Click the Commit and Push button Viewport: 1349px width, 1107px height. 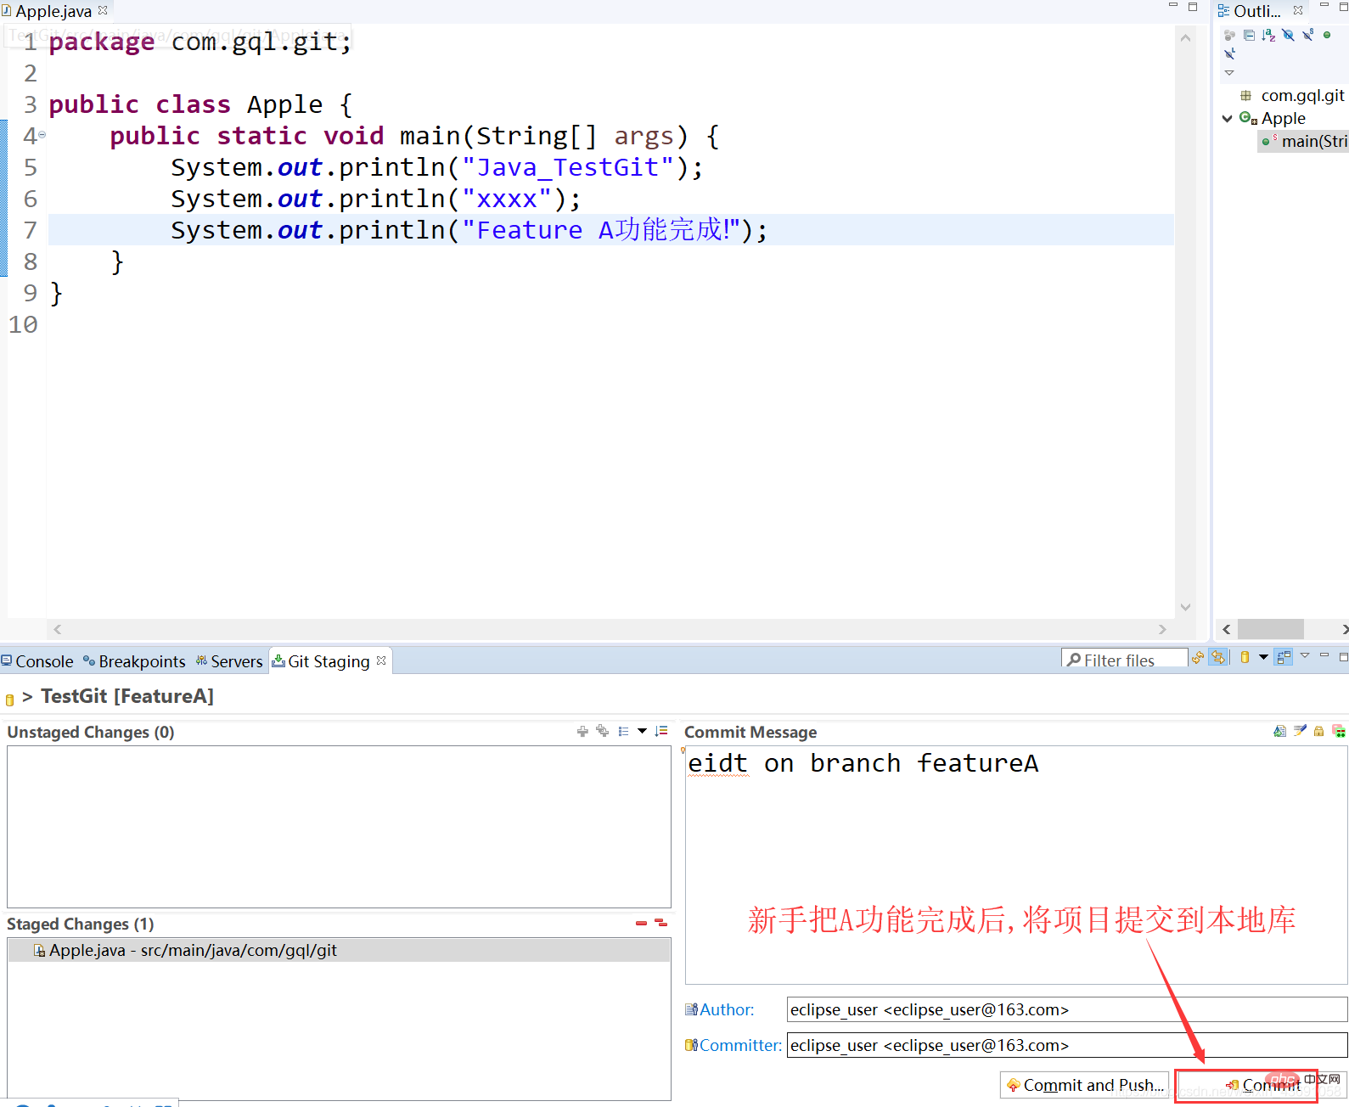tap(1084, 1085)
